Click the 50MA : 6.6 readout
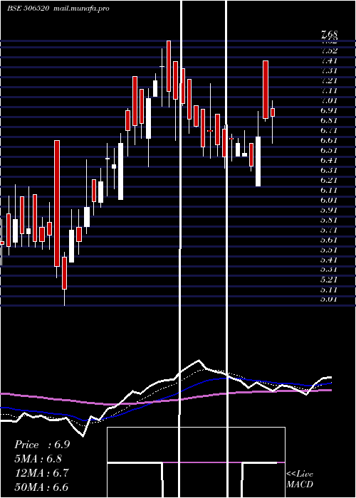Image resolution: width=356 pixels, height=498 pixels. (x=41, y=487)
